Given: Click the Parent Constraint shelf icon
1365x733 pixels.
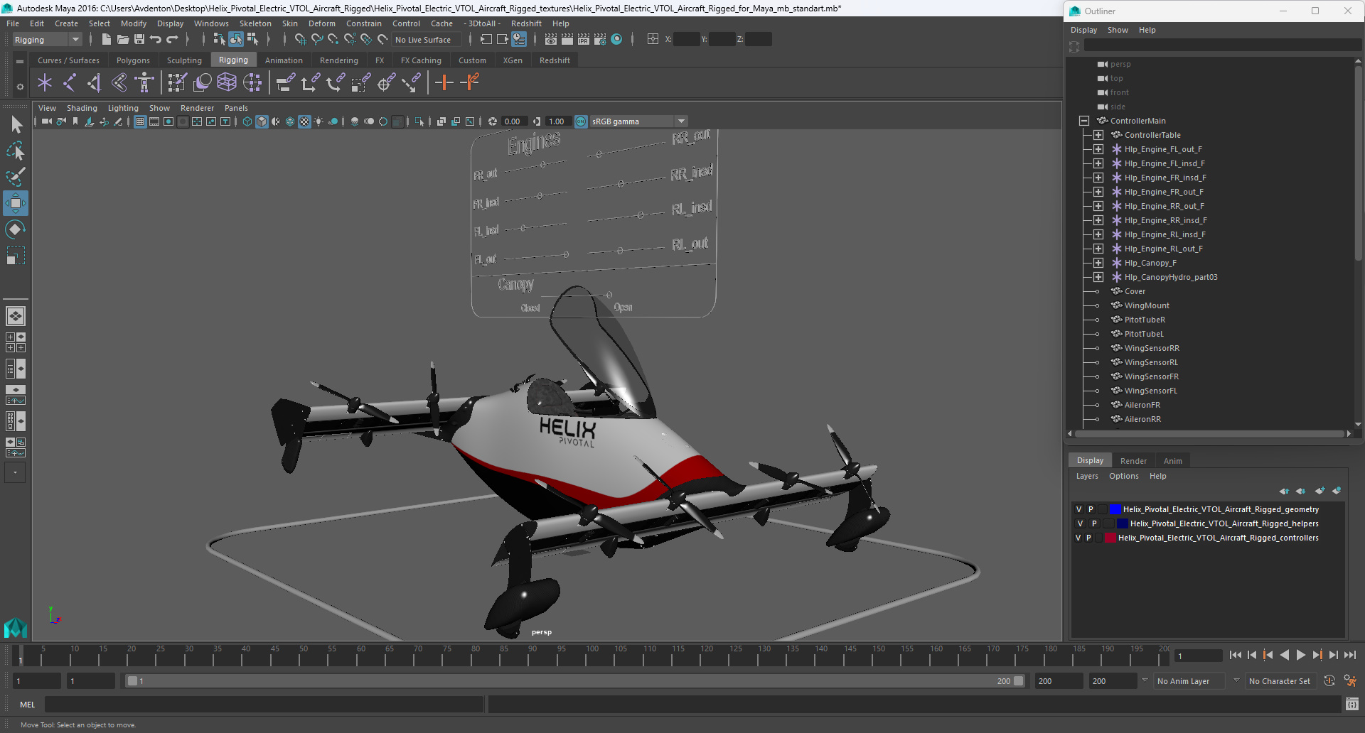Looking at the screenshot, I should (x=286, y=83).
